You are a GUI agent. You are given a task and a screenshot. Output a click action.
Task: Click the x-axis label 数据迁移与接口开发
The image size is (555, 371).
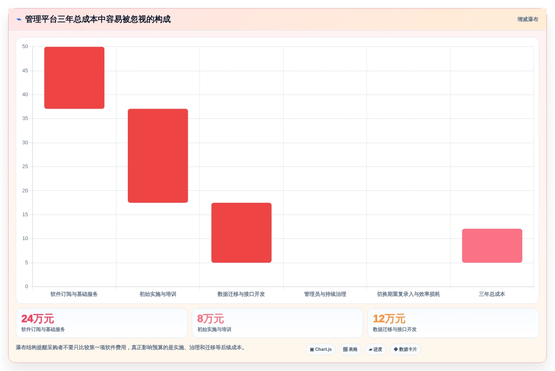coord(241,294)
